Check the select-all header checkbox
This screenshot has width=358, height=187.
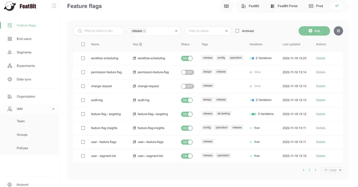(x=83, y=45)
